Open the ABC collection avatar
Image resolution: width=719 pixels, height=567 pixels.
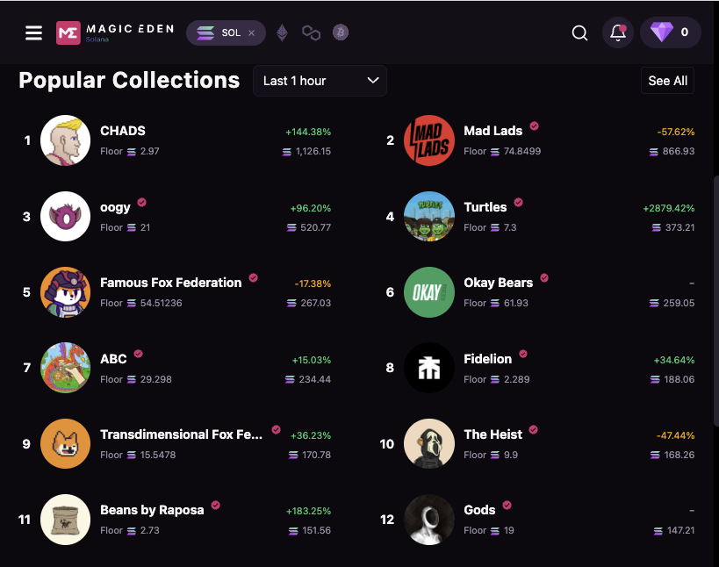(65, 368)
